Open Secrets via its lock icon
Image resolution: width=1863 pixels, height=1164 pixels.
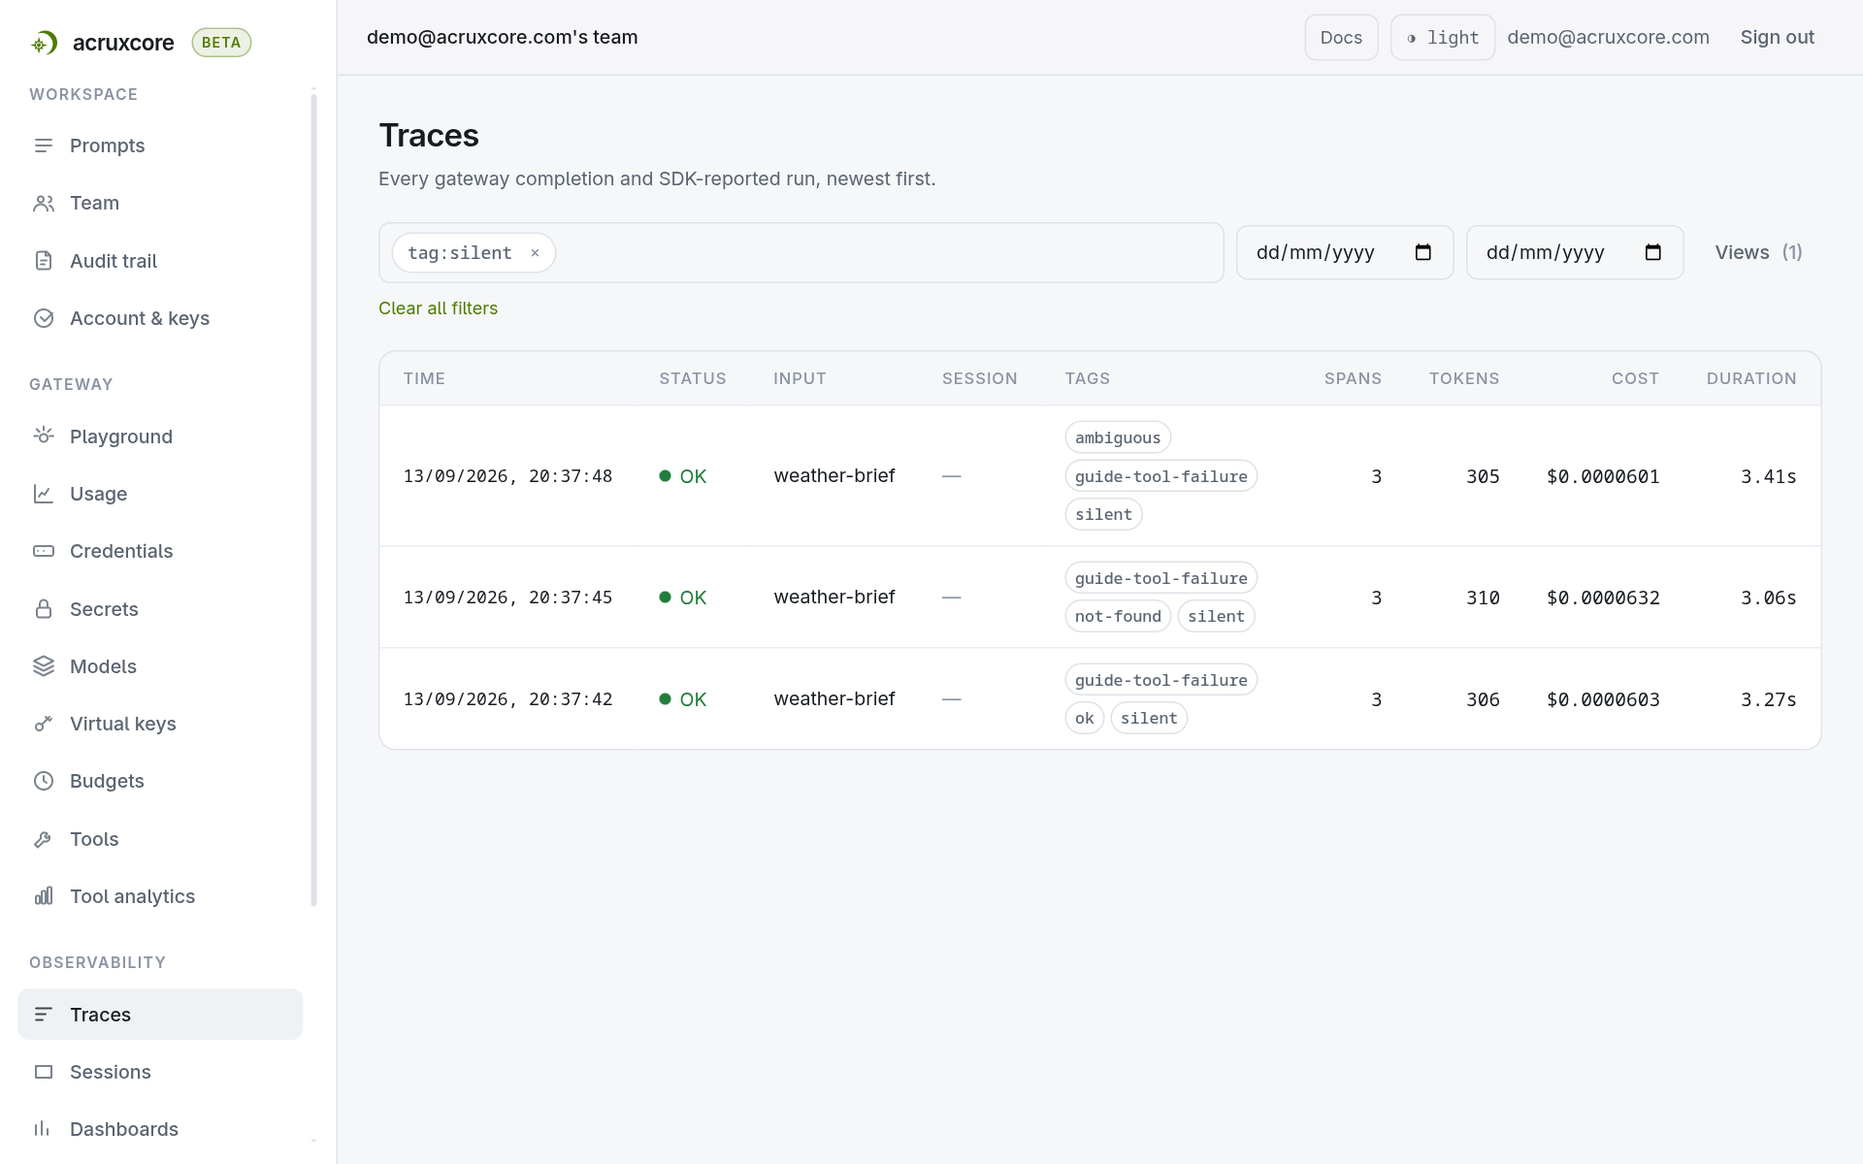click(x=44, y=609)
